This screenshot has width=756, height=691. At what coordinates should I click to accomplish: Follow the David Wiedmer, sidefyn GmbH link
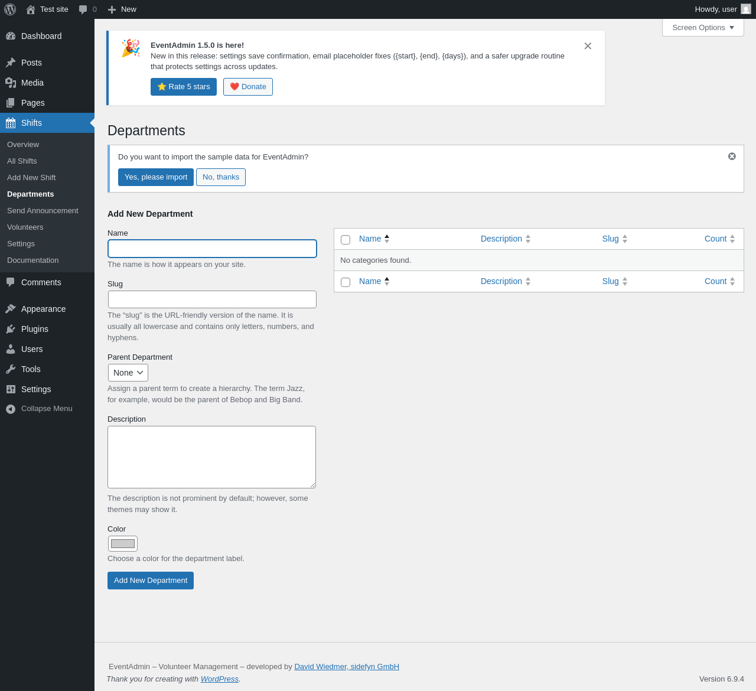click(x=347, y=667)
